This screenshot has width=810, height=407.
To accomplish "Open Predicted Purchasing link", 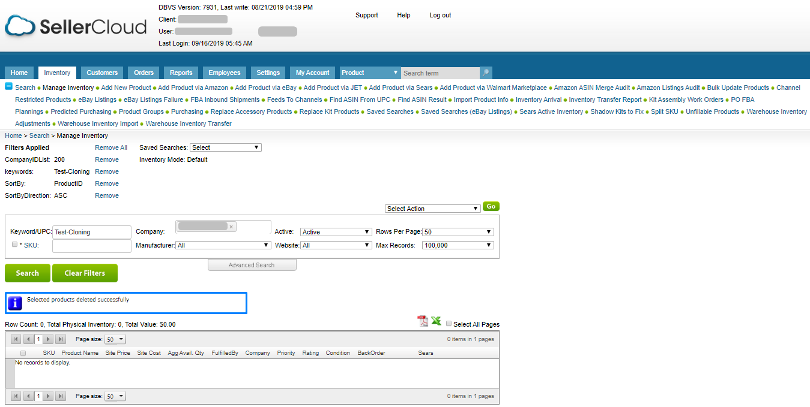I will coord(81,111).
